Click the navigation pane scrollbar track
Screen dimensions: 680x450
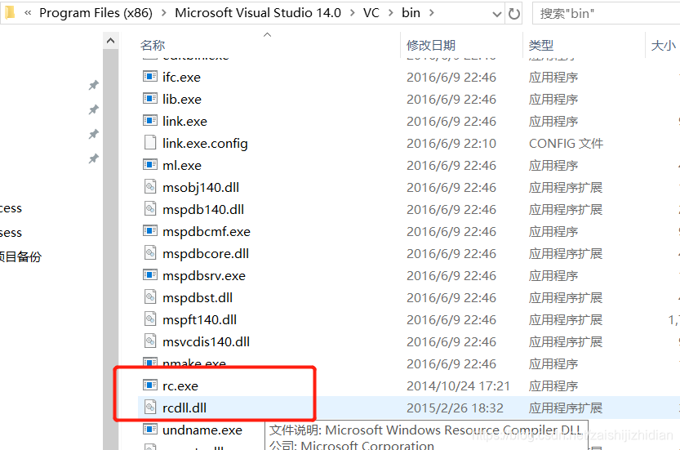110,249
